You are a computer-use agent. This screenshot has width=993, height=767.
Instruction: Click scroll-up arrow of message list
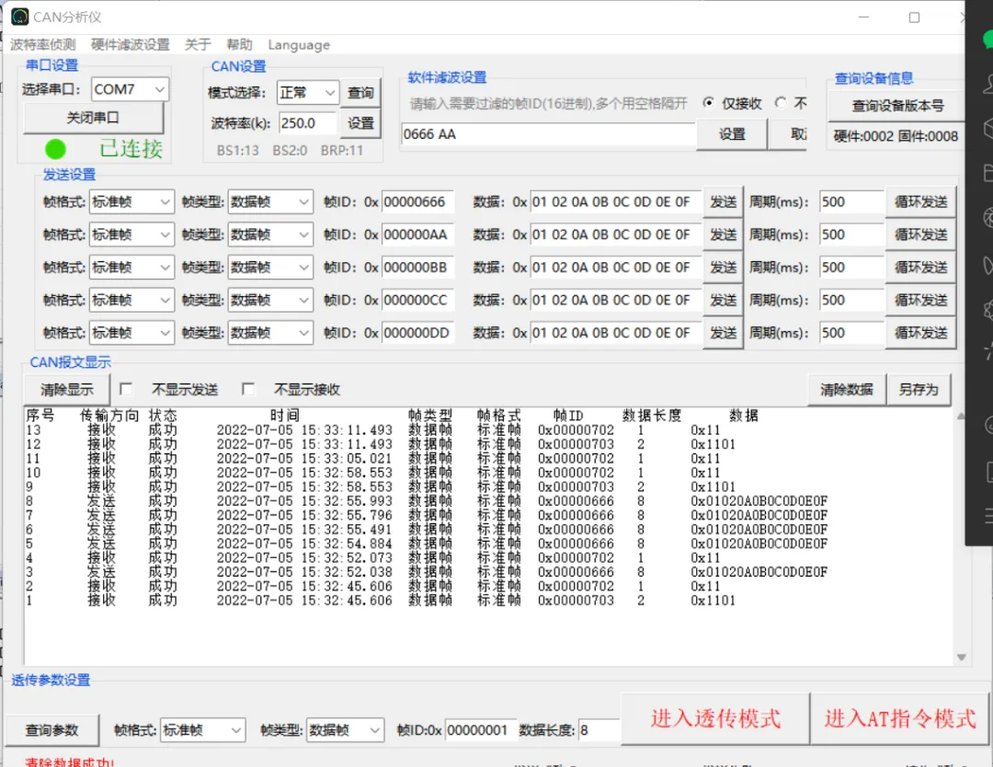pyautogui.click(x=961, y=416)
